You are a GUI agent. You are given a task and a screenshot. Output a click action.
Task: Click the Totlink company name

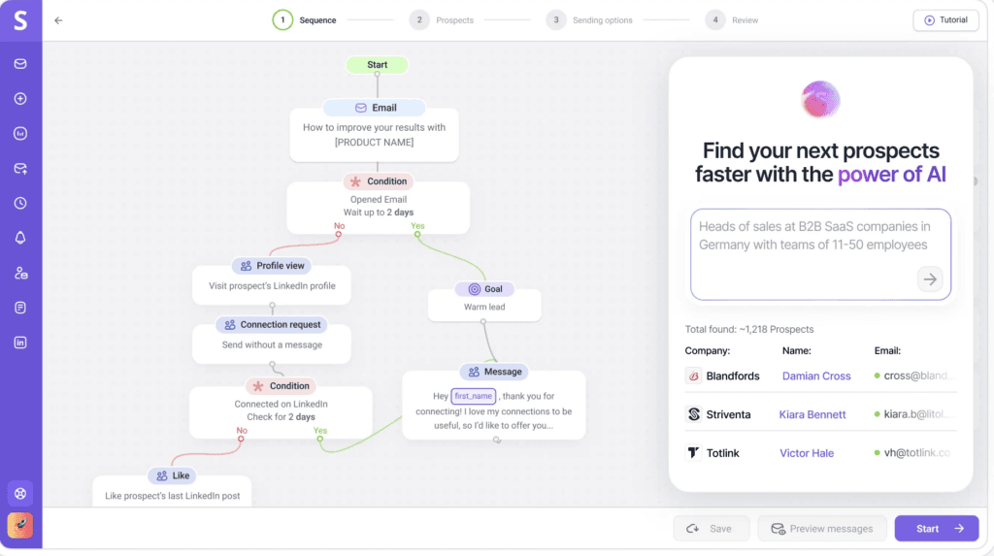click(x=722, y=453)
